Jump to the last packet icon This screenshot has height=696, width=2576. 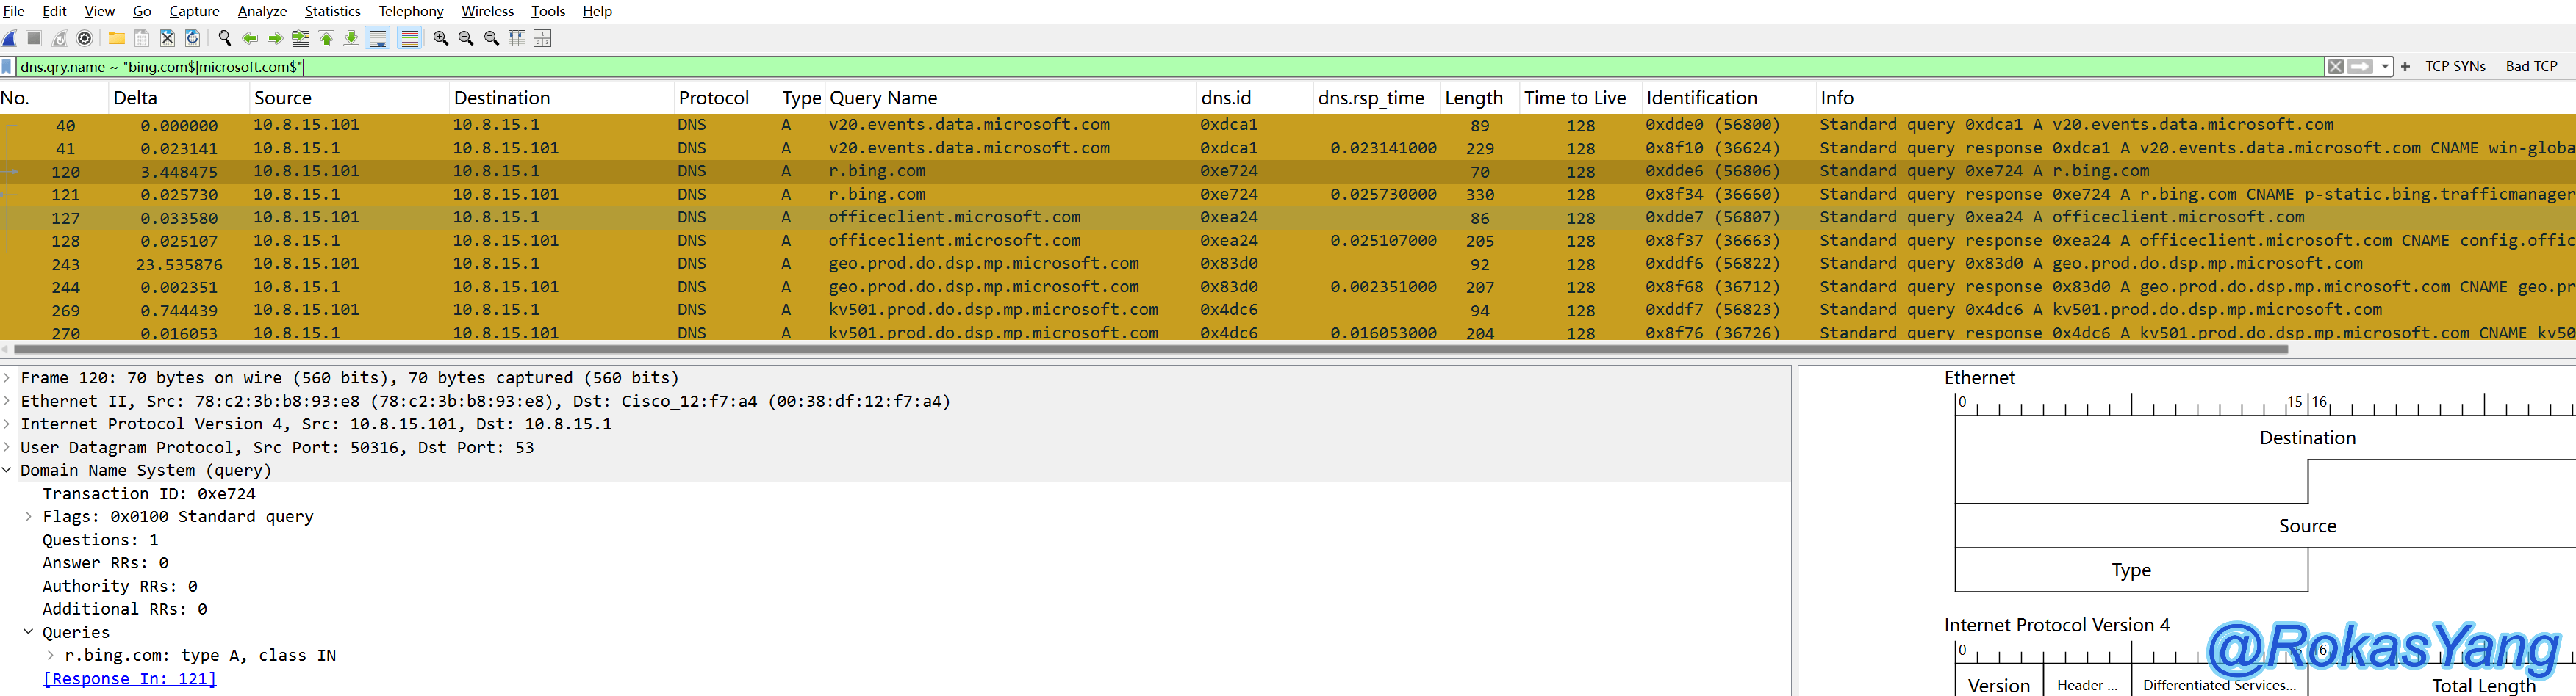[351, 38]
